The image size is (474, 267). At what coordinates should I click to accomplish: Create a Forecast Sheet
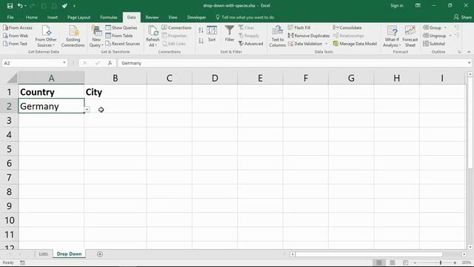pos(410,36)
